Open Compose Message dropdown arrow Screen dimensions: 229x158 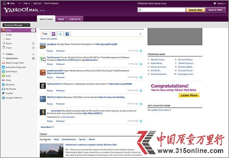tap(27, 25)
